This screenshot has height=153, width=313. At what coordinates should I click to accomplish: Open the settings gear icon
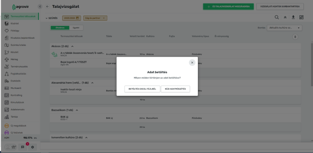point(32,147)
